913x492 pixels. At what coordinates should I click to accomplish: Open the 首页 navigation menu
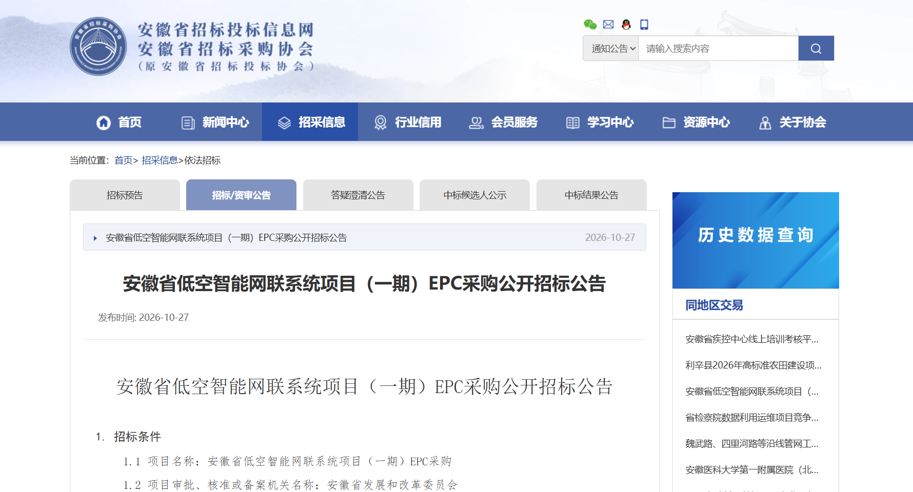click(118, 122)
